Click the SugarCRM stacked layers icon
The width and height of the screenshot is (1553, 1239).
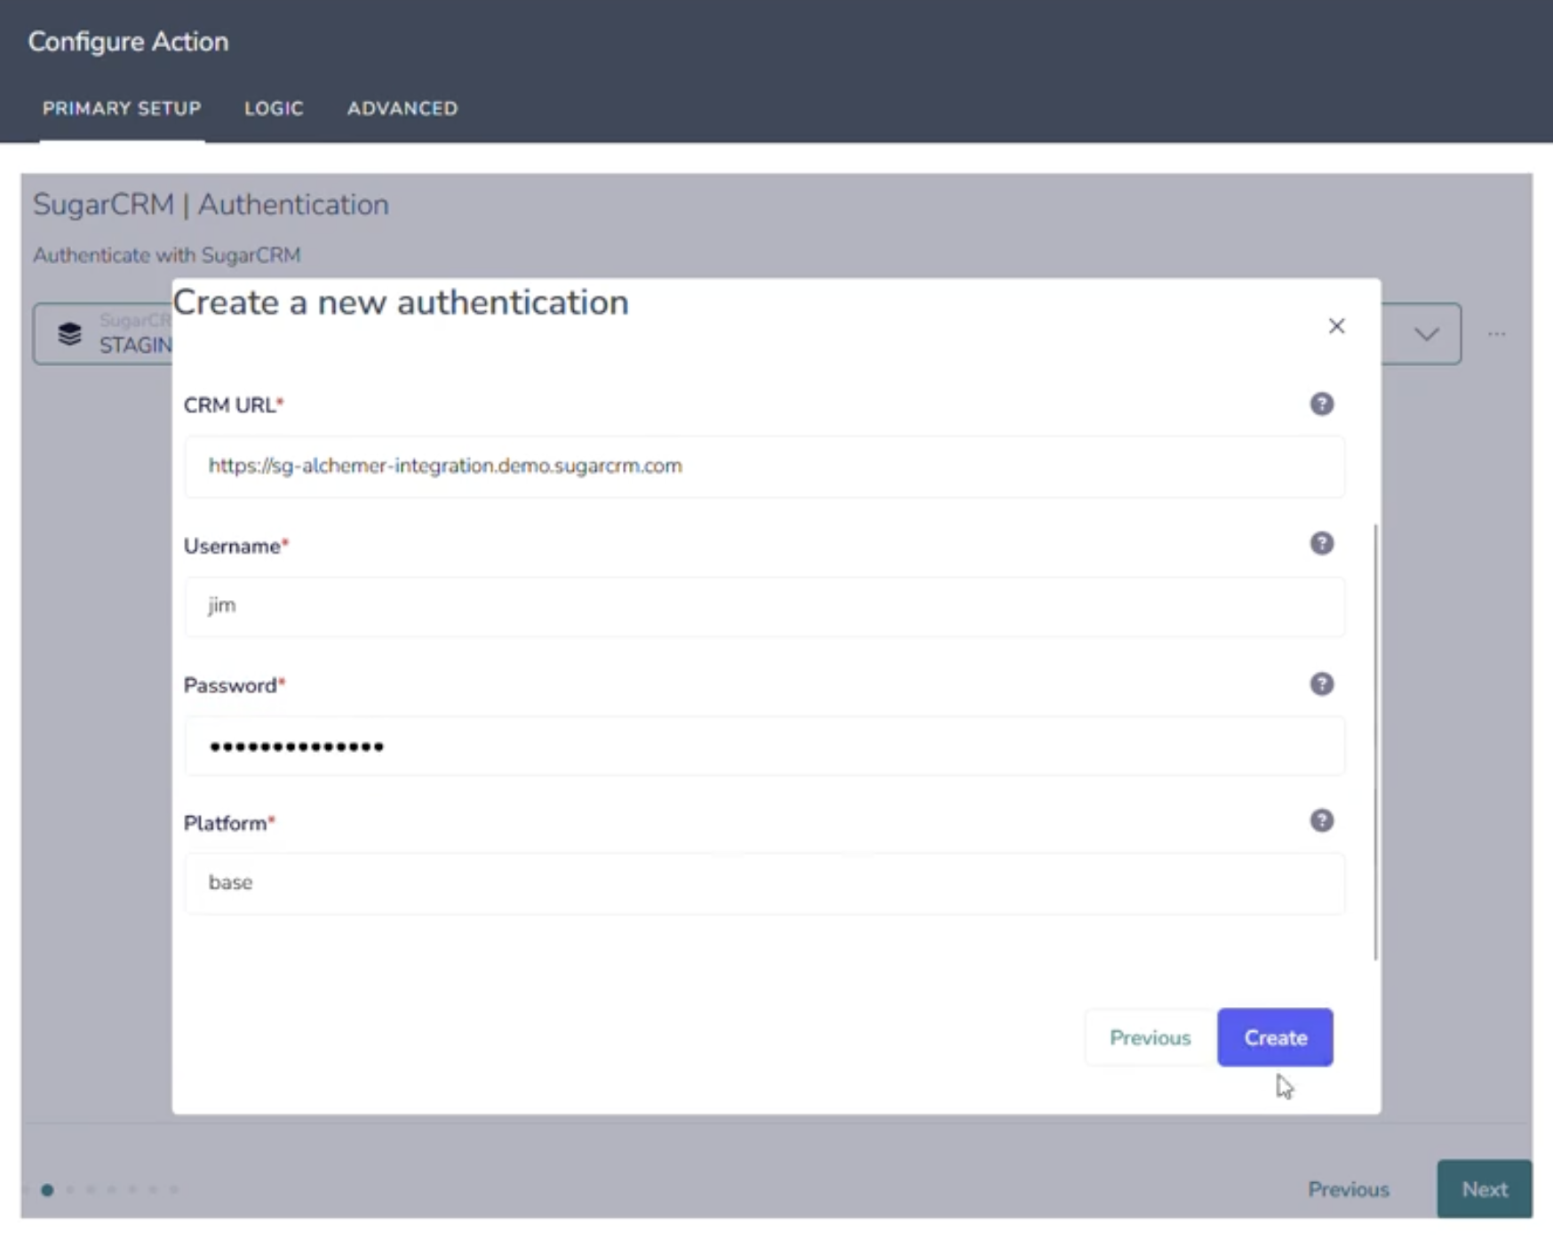(69, 334)
